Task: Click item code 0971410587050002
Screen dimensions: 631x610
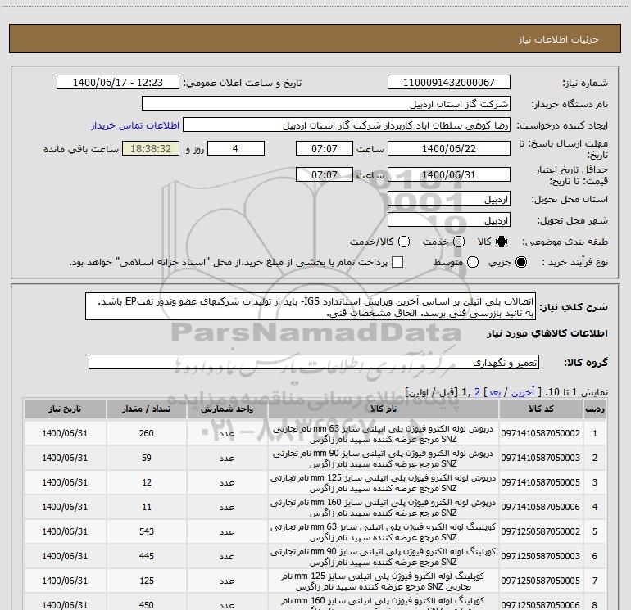Action: (x=541, y=433)
